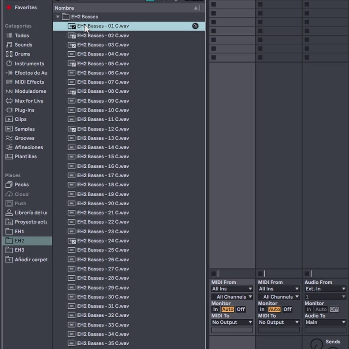The width and height of the screenshot is (349, 349).
Task: Click the preview icon on the 01 C.wav row
Action: click(x=195, y=26)
